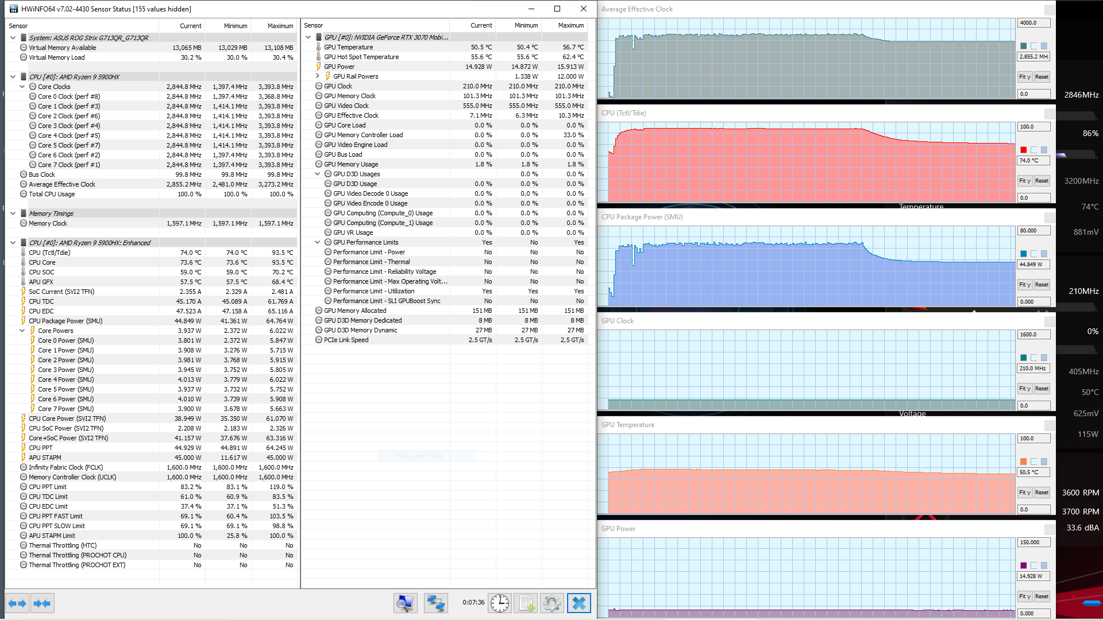Screen dimensions: 1103x620
Task: Click the shrink columns inward arrows icon
Action: (x=43, y=603)
